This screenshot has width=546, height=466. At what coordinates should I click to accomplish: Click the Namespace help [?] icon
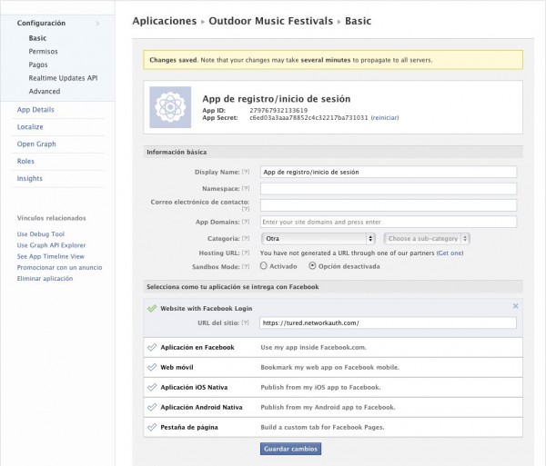pos(246,188)
